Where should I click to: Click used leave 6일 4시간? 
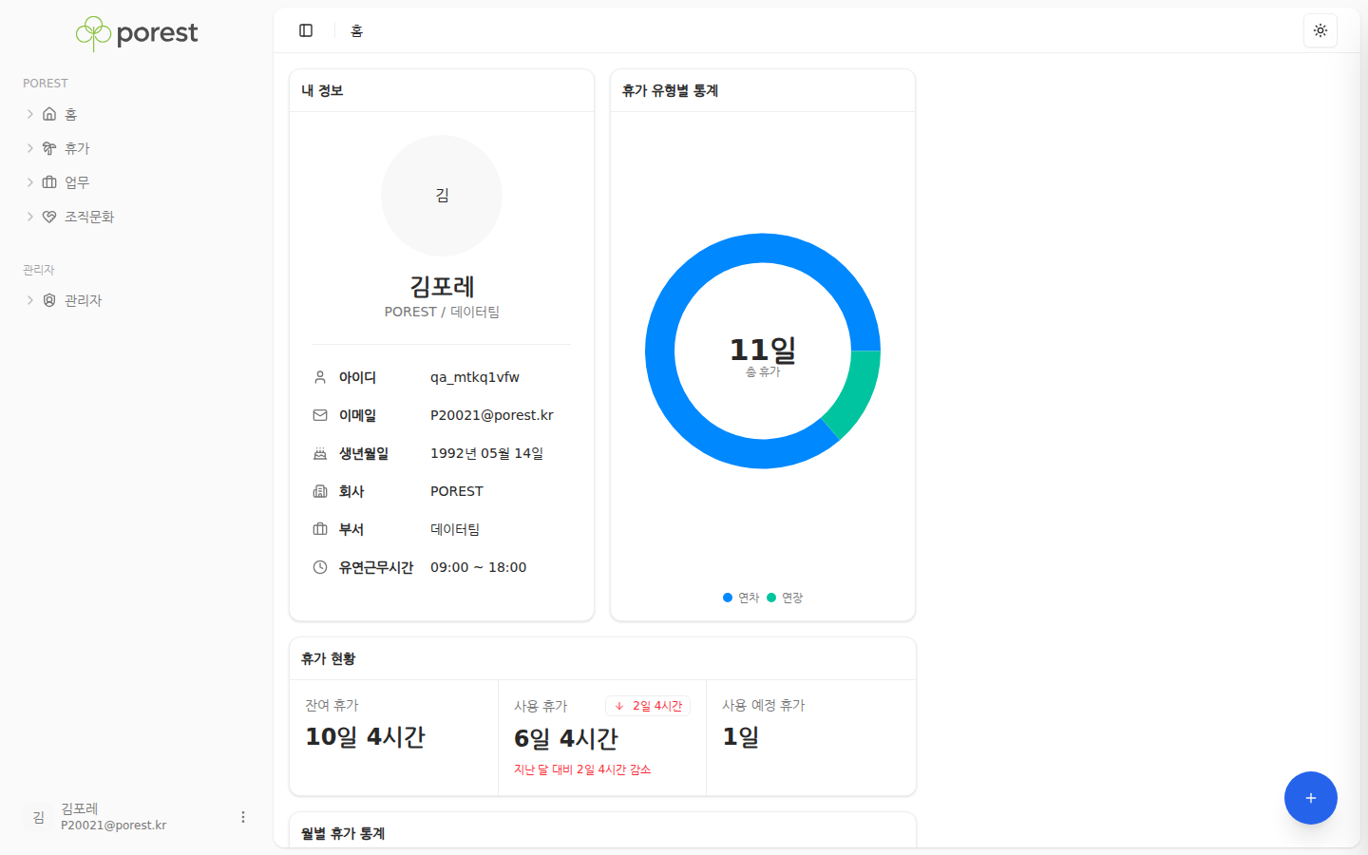pos(566,738)
